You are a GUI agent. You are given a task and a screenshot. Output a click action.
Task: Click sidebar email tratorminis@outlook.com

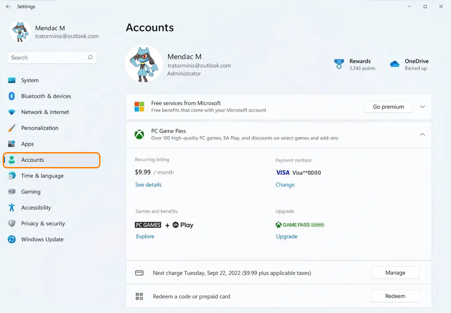(67, 36)
